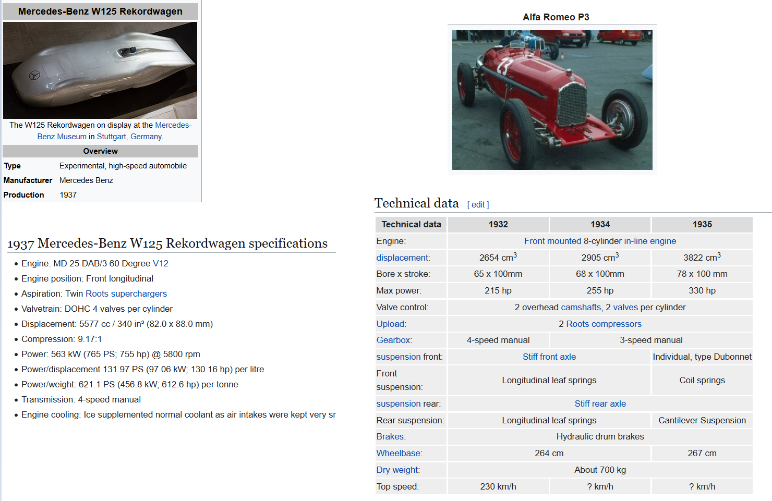This screenshot has height=501, width=772.
Task: Click the 330 hp power cell
Action: tap(702, 291)
